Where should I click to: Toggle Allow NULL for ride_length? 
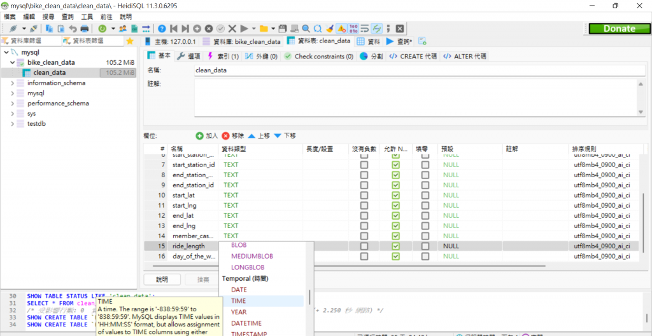396,246
